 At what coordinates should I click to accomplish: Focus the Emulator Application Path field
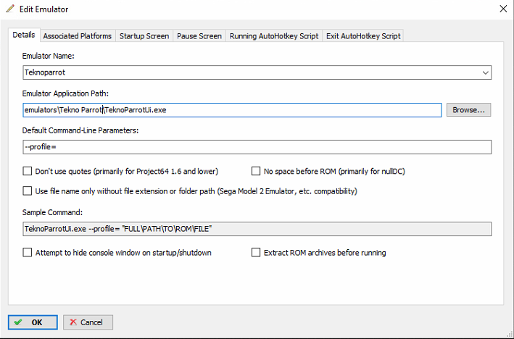232,110
